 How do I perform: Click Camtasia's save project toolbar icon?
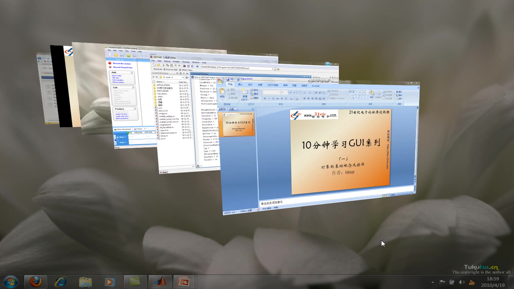pos(122,55)
